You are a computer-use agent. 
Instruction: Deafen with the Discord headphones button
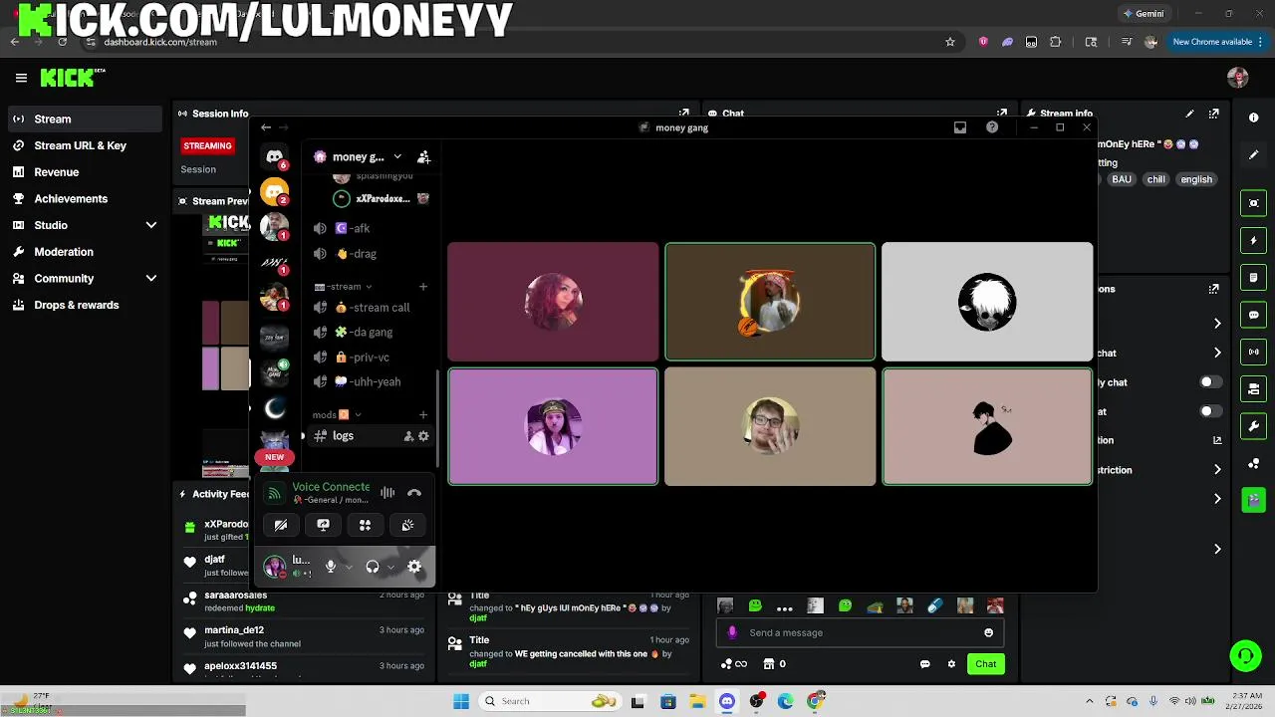pos(372,567)
